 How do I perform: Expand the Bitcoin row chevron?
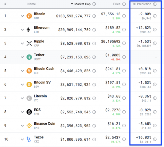[x=22, y=16]
